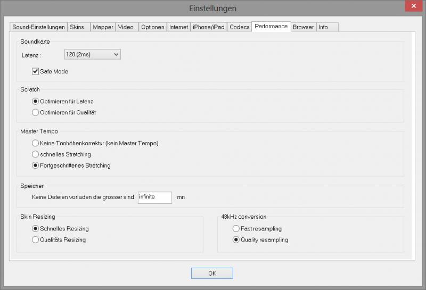The height and width of the screenshot is (290, 426).
Task: Select Optimieren für Qualität option
Action: click(36, 112)
